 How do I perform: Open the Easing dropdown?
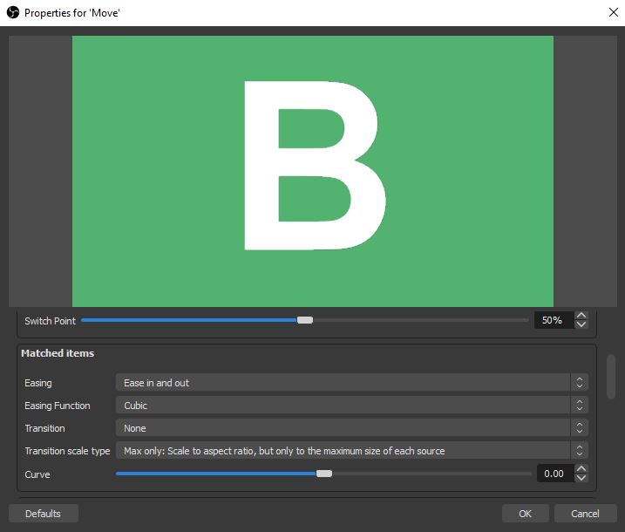351,383
